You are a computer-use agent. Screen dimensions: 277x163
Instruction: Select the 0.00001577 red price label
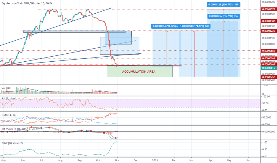tap(268, 9)
